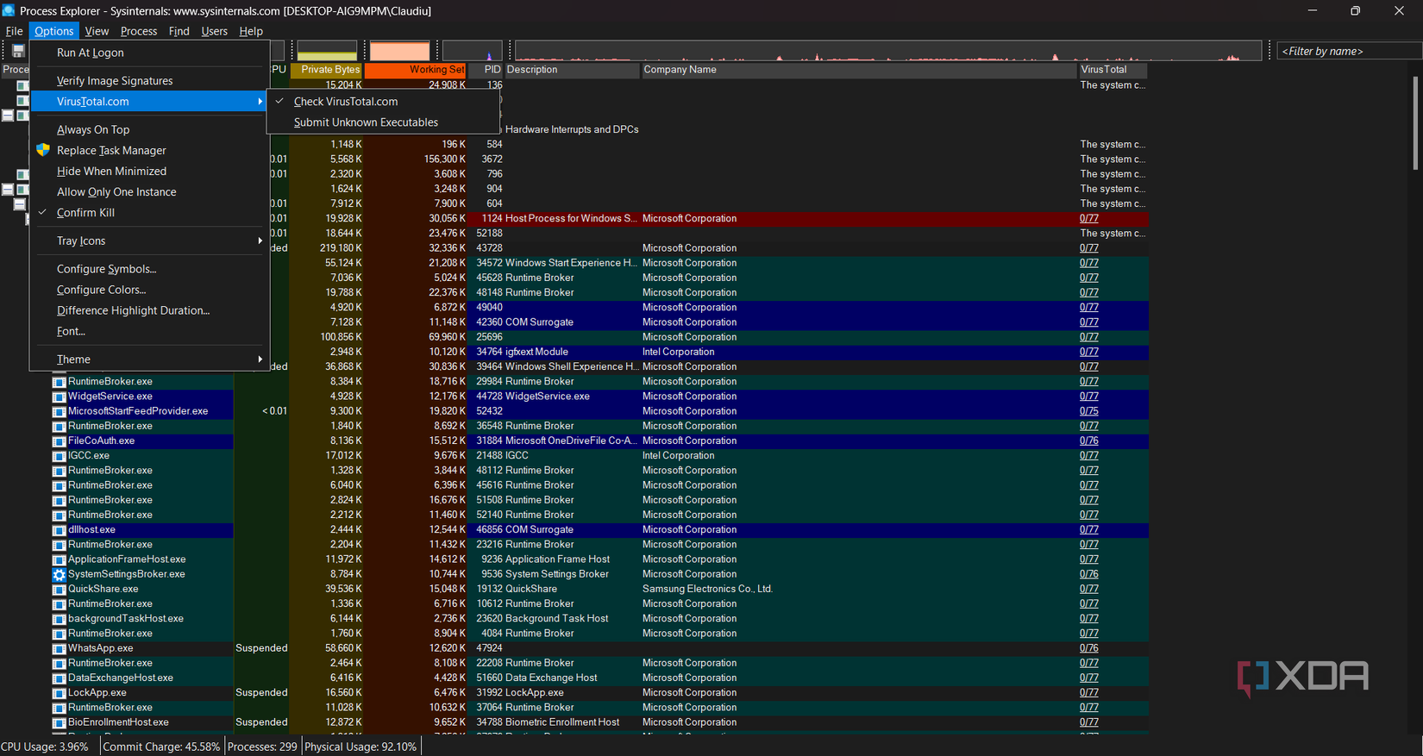Uncheck Check VirusTotal.com option
This screenshot has height=756, width=1423.
point(345,102)
